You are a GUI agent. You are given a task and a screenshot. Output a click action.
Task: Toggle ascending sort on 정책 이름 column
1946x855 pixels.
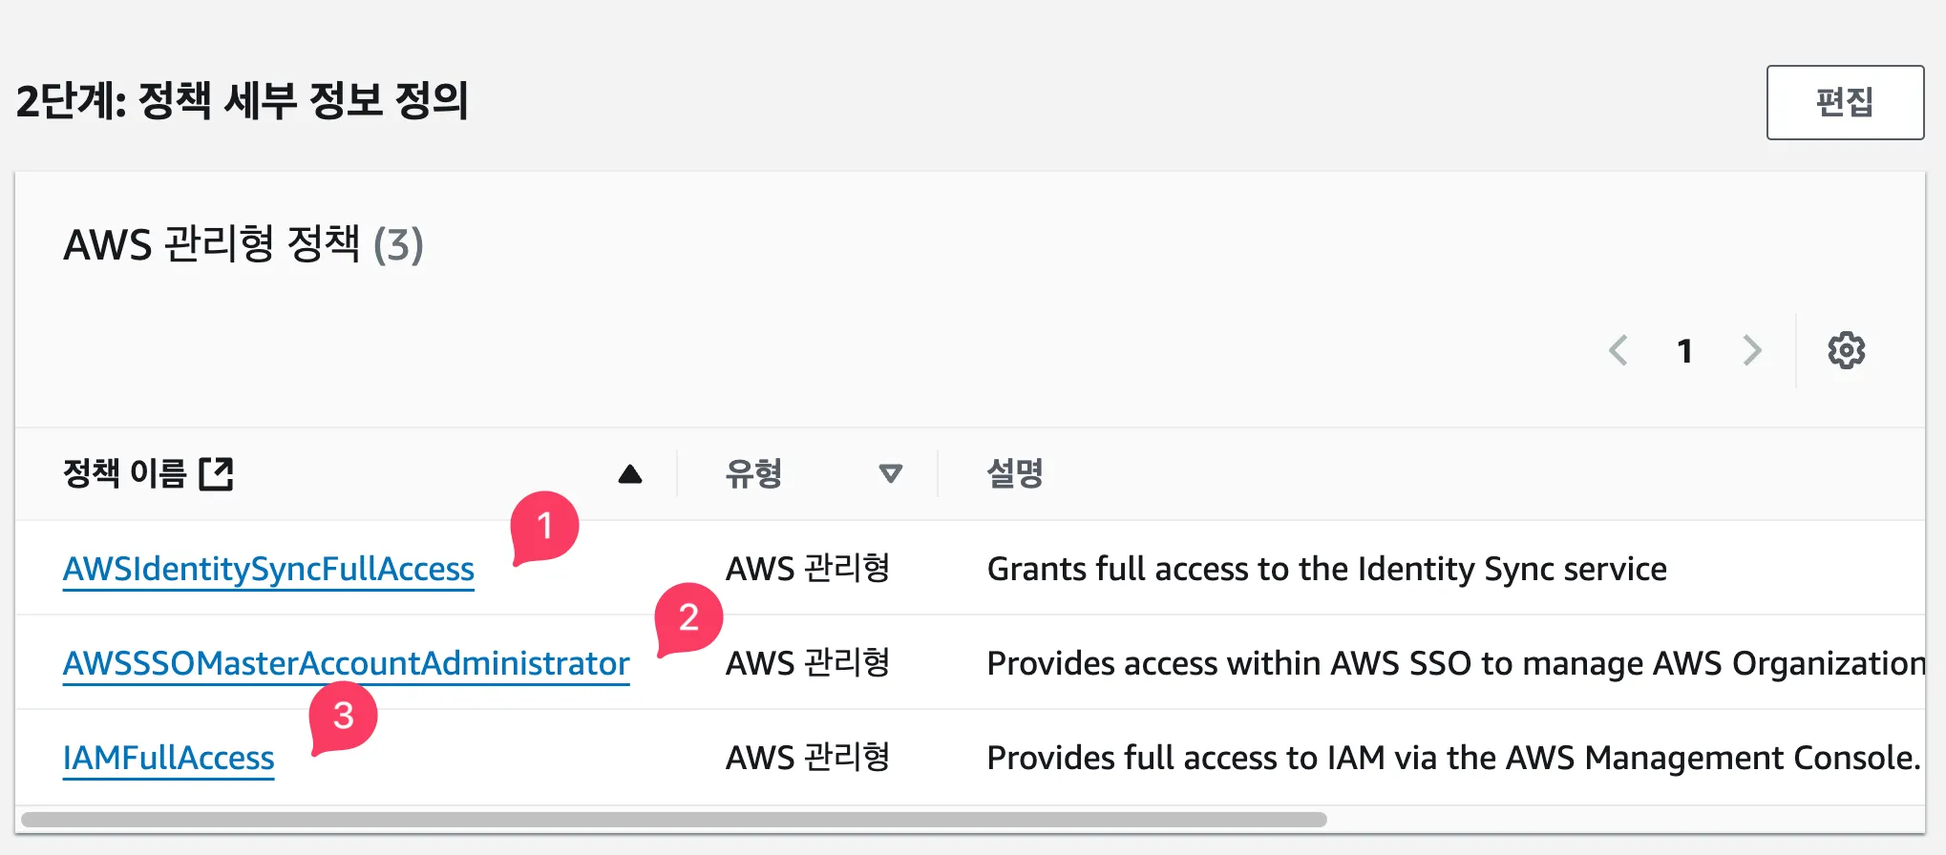point(629,473)
